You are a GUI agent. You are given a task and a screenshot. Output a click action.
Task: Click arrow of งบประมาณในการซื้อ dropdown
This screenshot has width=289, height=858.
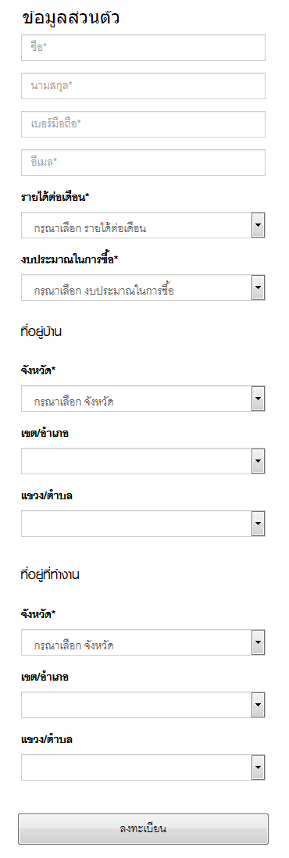(259, 288)
